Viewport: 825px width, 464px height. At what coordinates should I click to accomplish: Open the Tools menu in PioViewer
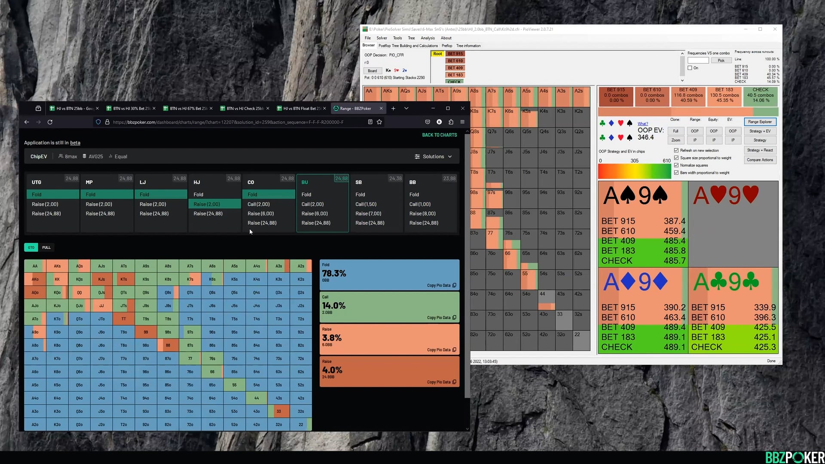397,38
